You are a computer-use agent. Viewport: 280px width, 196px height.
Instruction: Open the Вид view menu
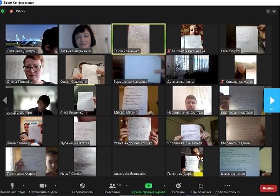[271, 11]
